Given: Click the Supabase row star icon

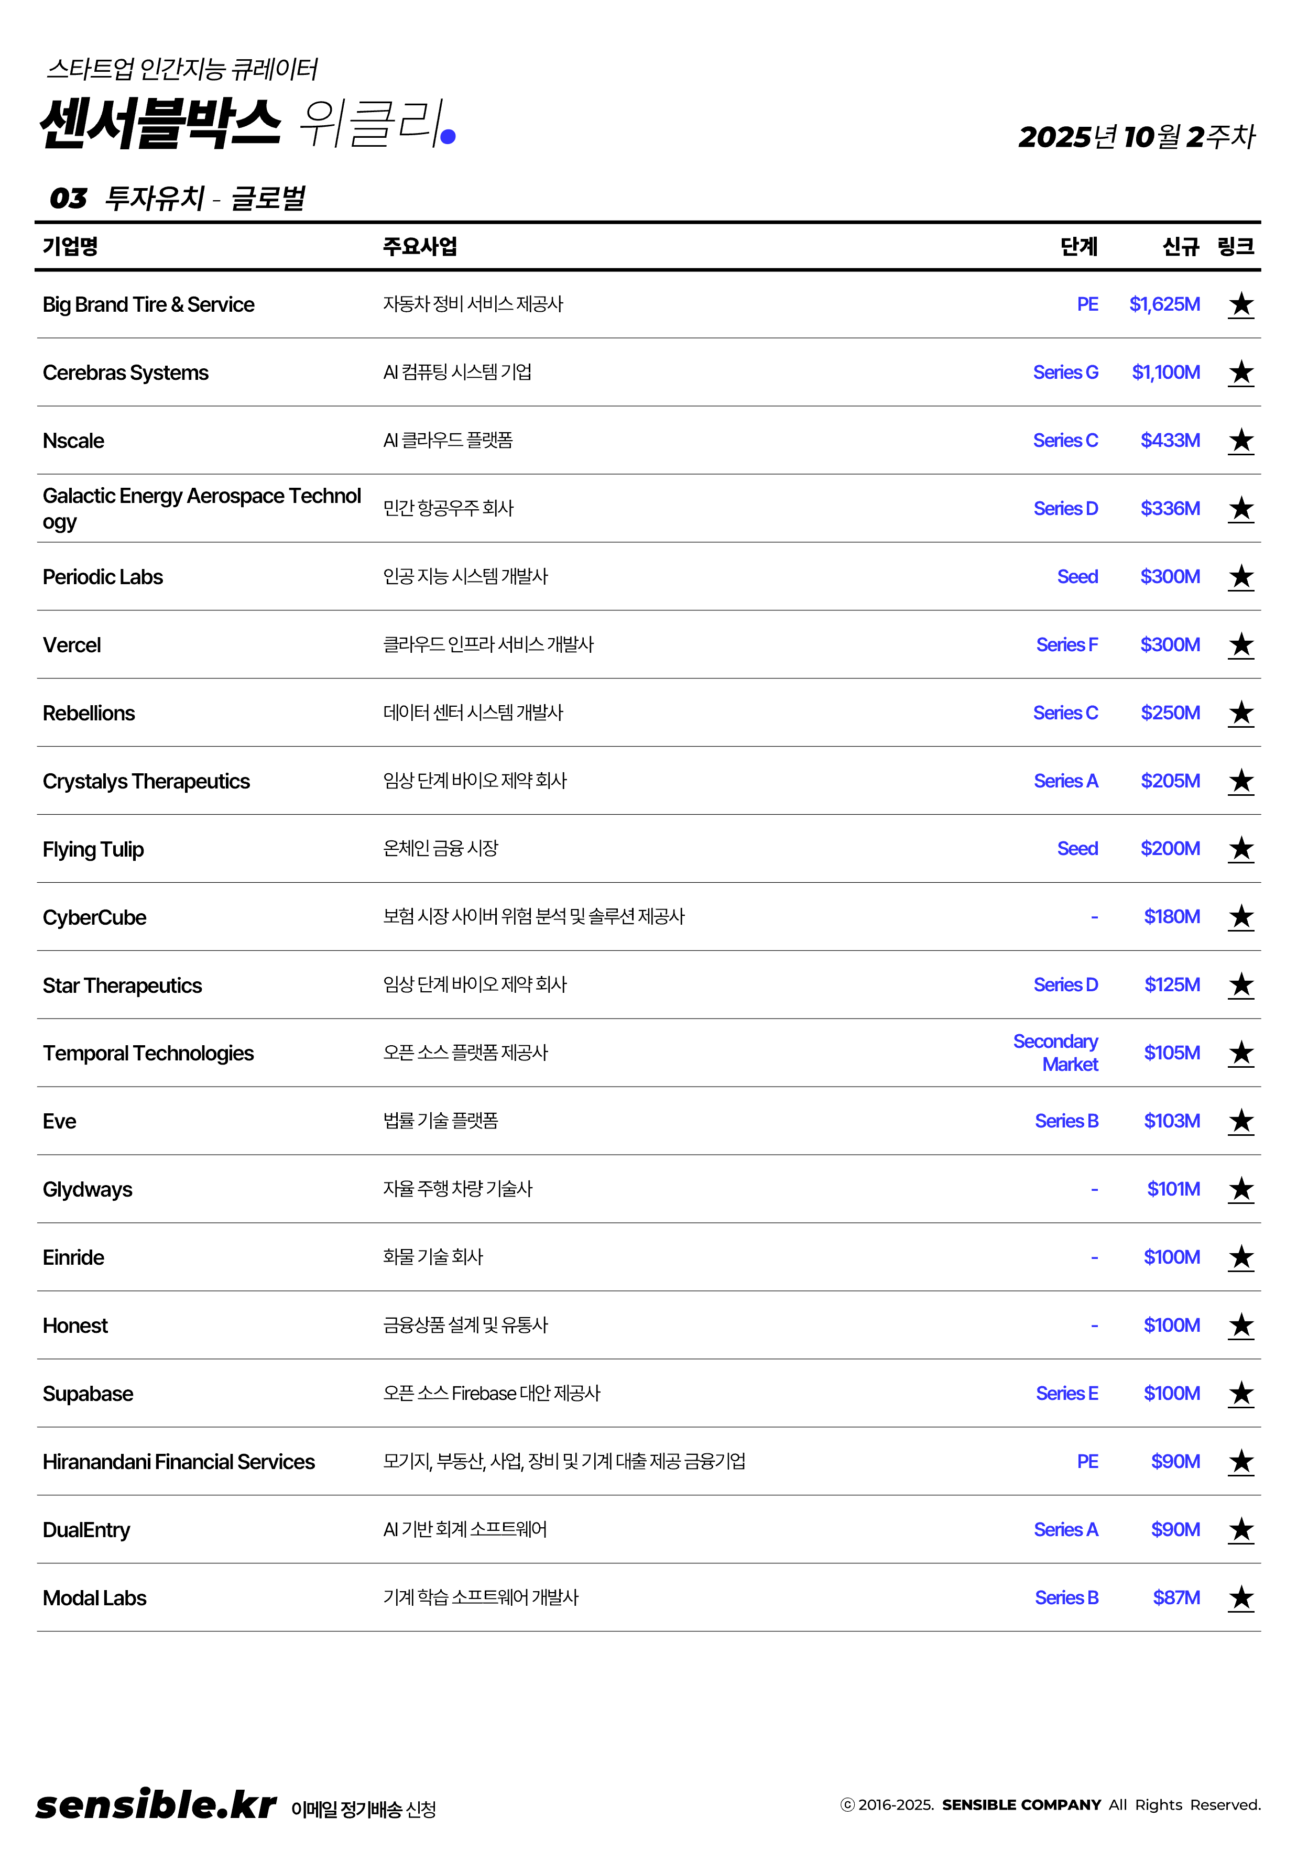Looking at the screenshot, I should coord(1240,1394).
